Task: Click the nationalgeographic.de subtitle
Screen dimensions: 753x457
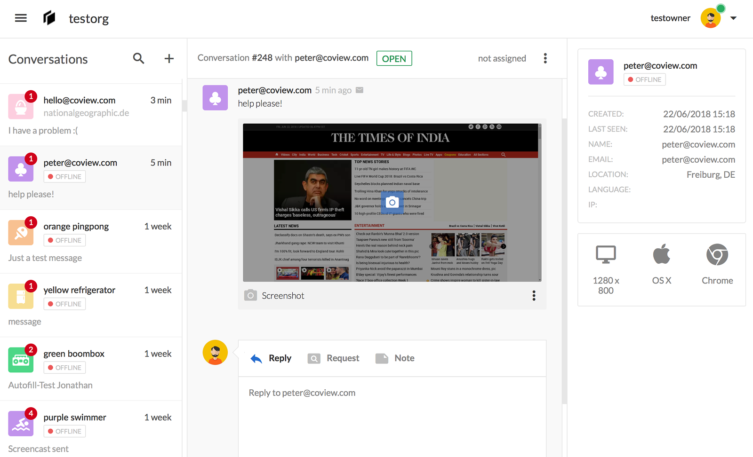Action: tap(86, 113)
